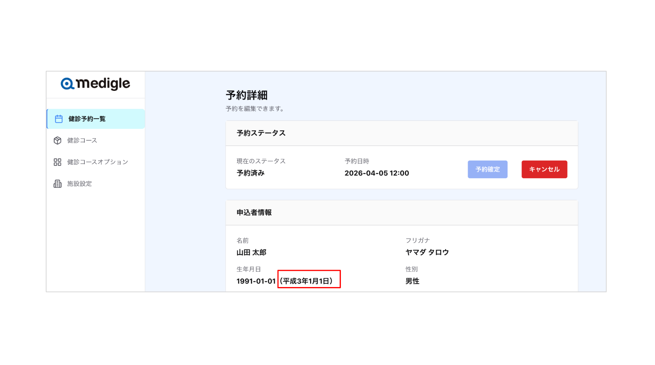Click the furigana value ヤマダ タロウ

tap(427, 252)
